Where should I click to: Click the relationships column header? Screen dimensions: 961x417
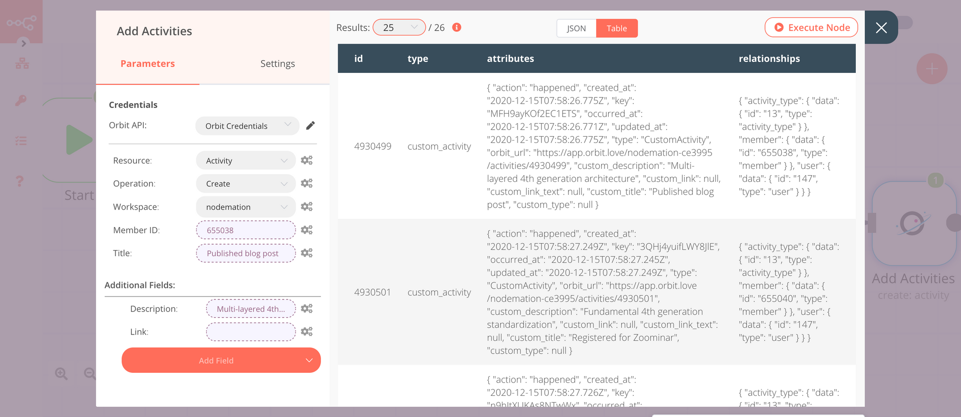coord(769,59)
